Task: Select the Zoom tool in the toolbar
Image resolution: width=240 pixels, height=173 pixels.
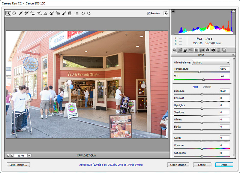Action: [x=8, y=13]
